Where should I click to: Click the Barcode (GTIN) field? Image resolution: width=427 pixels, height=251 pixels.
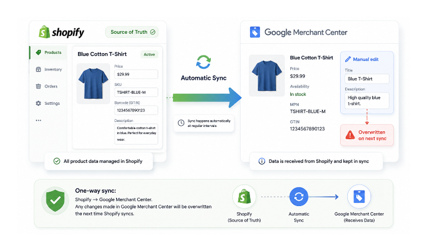[x=136, y=110]
